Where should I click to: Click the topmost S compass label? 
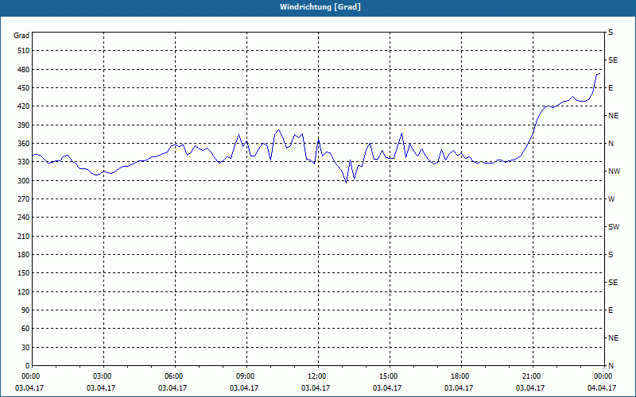[x=611, y=33]
